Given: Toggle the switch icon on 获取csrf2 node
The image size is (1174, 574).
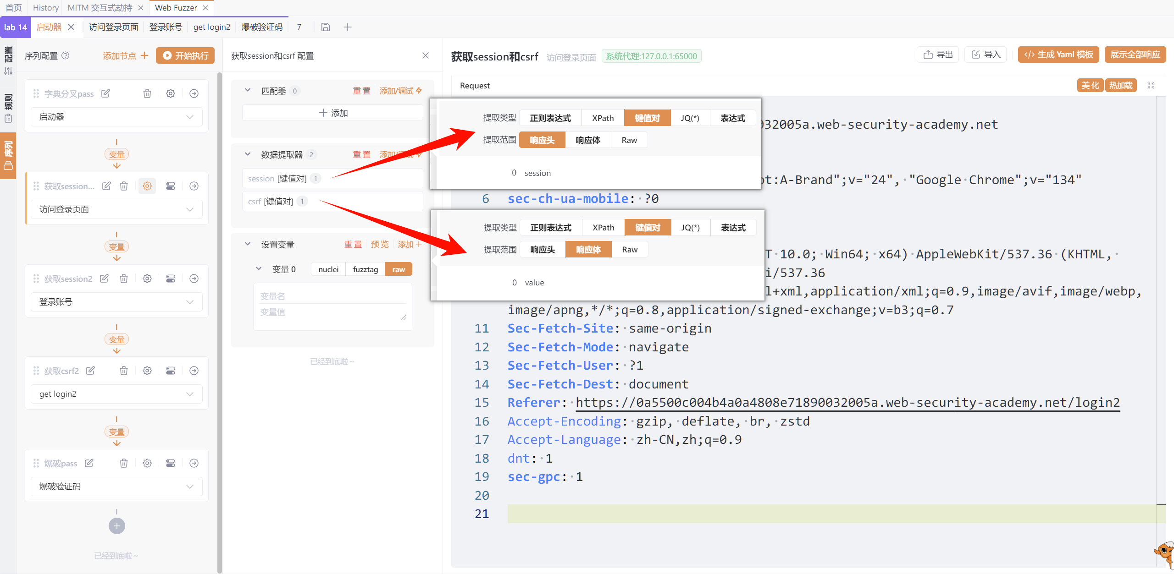Looking at the screenshot, I should tap(171, 371).
